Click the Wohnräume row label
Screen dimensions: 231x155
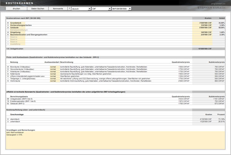[15, 81]
